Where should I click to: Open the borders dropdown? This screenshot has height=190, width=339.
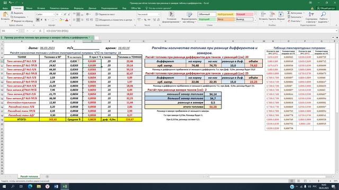tap(56, 20)
